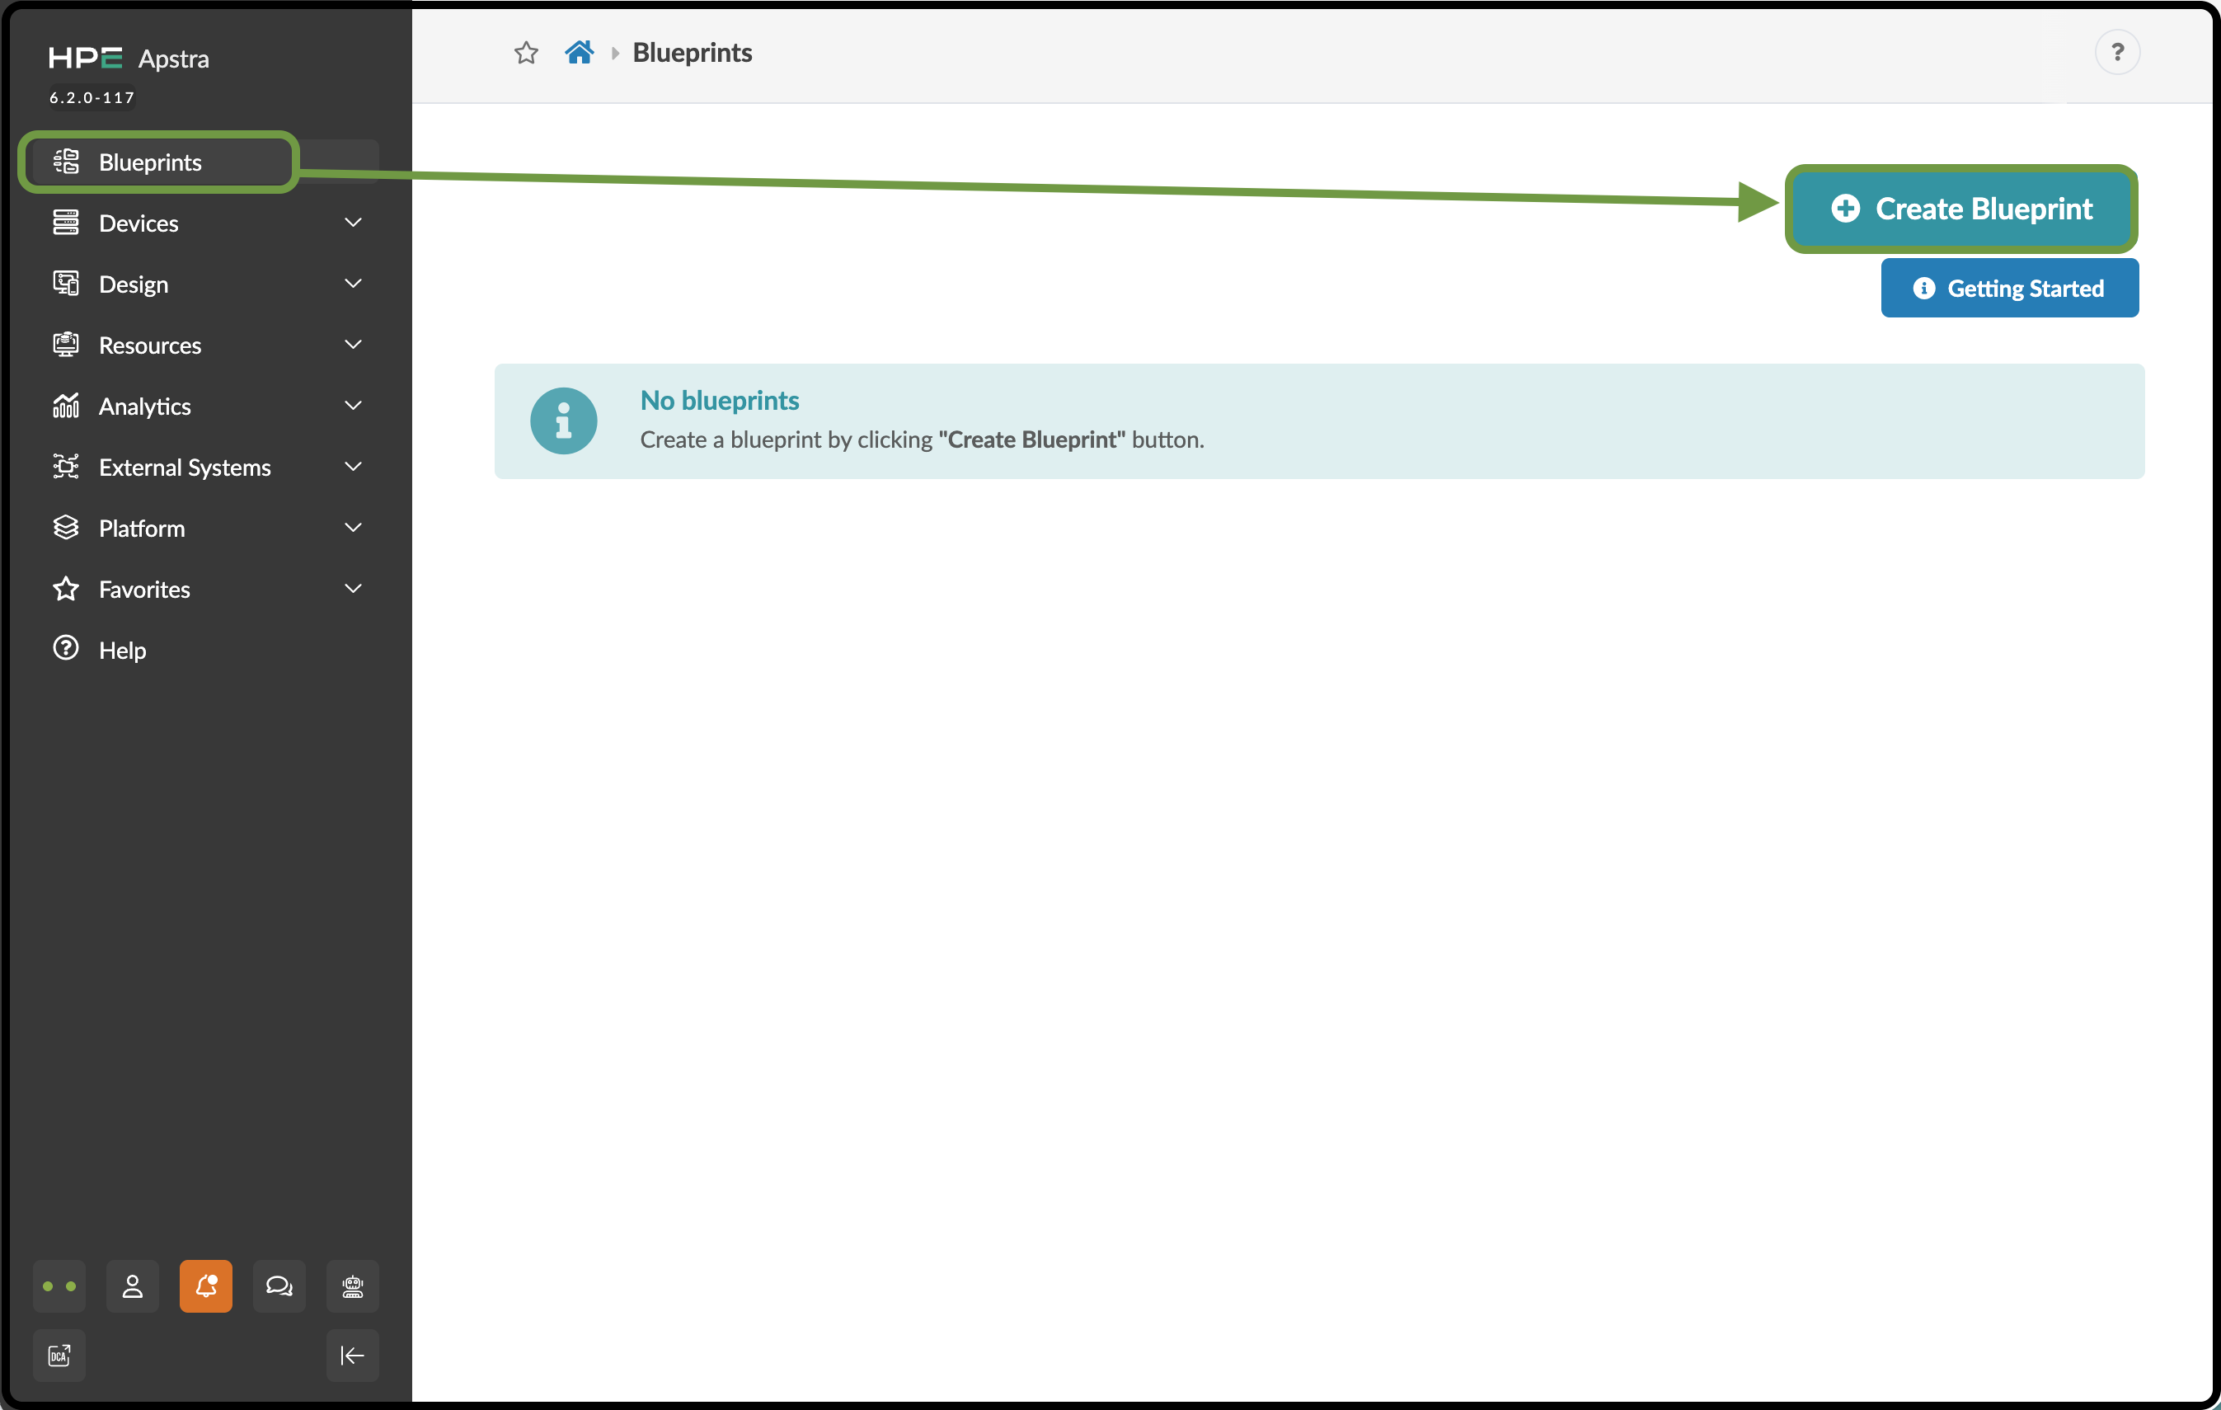Select the Devices label text
Screen dimensions: 2221x1410
pos(139,223)
